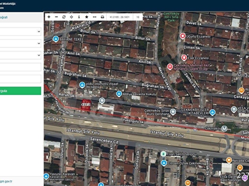Click the coordinates display 41.0165 : 29.1901
Viewport: 249px width, 186px height.
point(119,17)
